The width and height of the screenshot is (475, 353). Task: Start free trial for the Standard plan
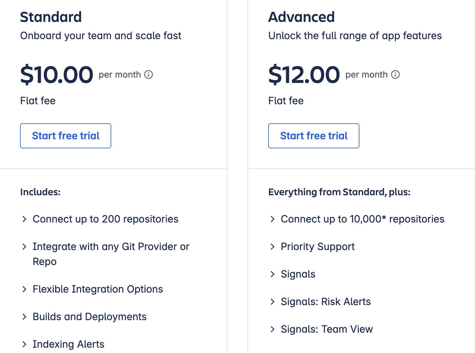click(65, 136)
